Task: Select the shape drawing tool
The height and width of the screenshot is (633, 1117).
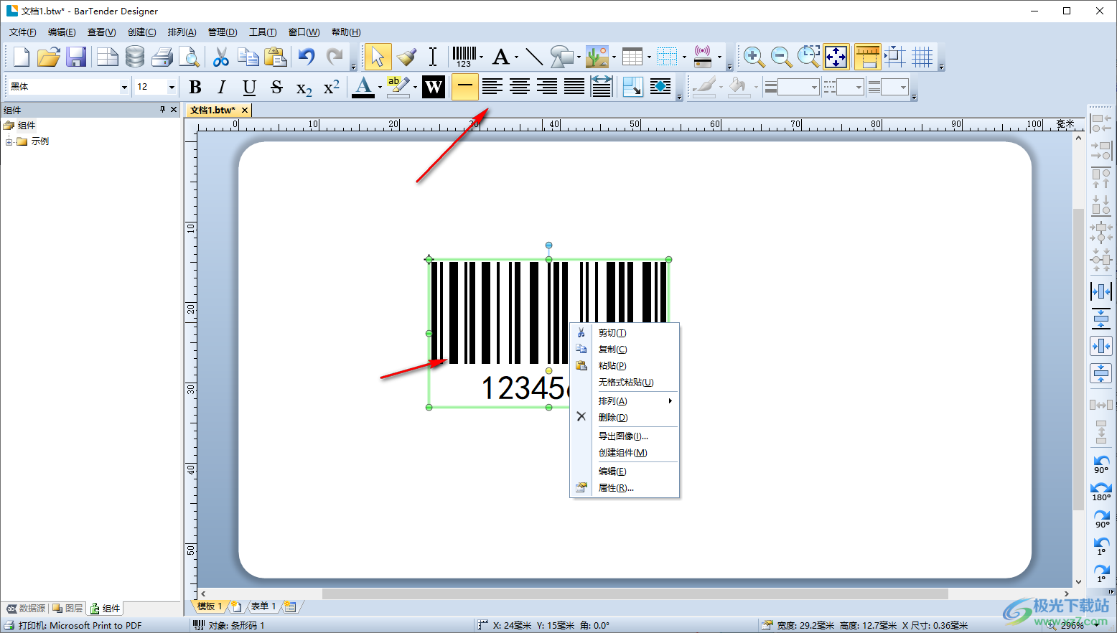Action: click(561, 57)
